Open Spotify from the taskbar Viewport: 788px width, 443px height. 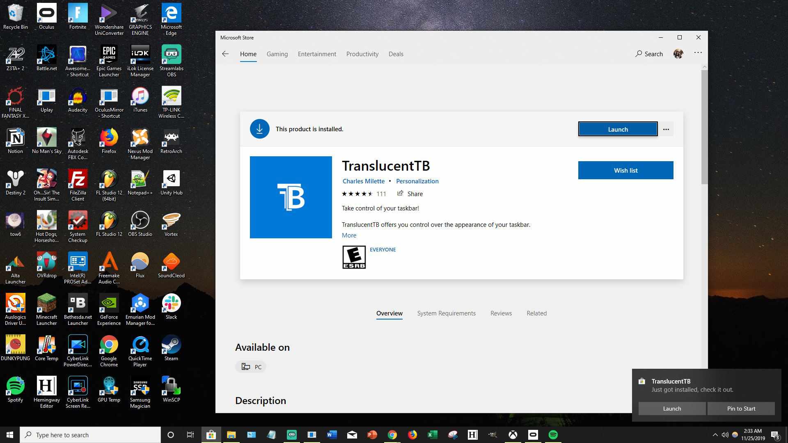[553, 435]
